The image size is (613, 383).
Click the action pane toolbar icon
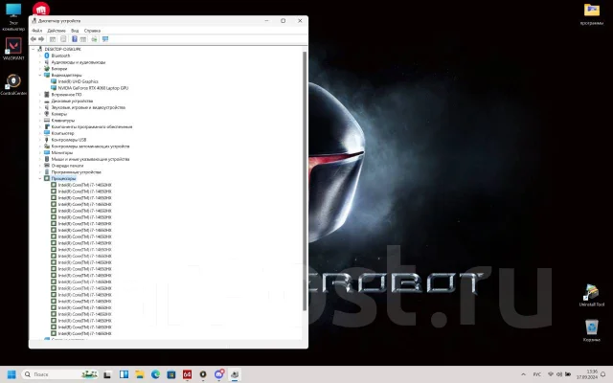point(83,39)
